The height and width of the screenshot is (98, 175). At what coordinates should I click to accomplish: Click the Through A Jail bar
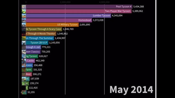click(33, 47)
